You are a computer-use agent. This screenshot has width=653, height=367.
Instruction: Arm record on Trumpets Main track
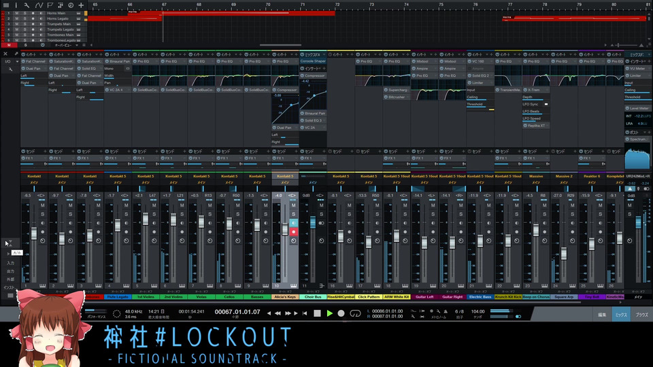(33, 24)
